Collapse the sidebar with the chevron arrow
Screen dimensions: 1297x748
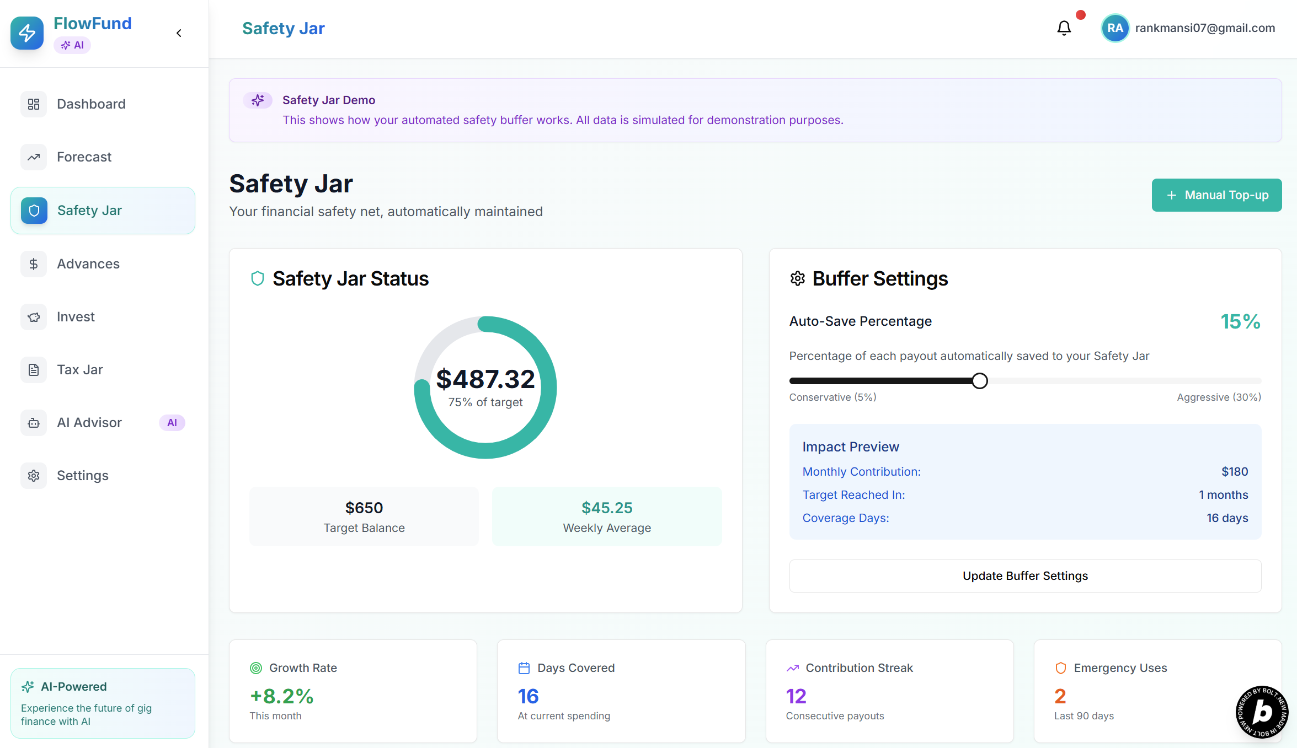[x=179, y=33]
